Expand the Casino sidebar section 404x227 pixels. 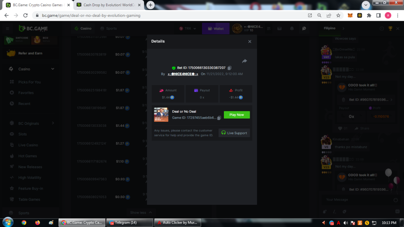tap(53, 69)
